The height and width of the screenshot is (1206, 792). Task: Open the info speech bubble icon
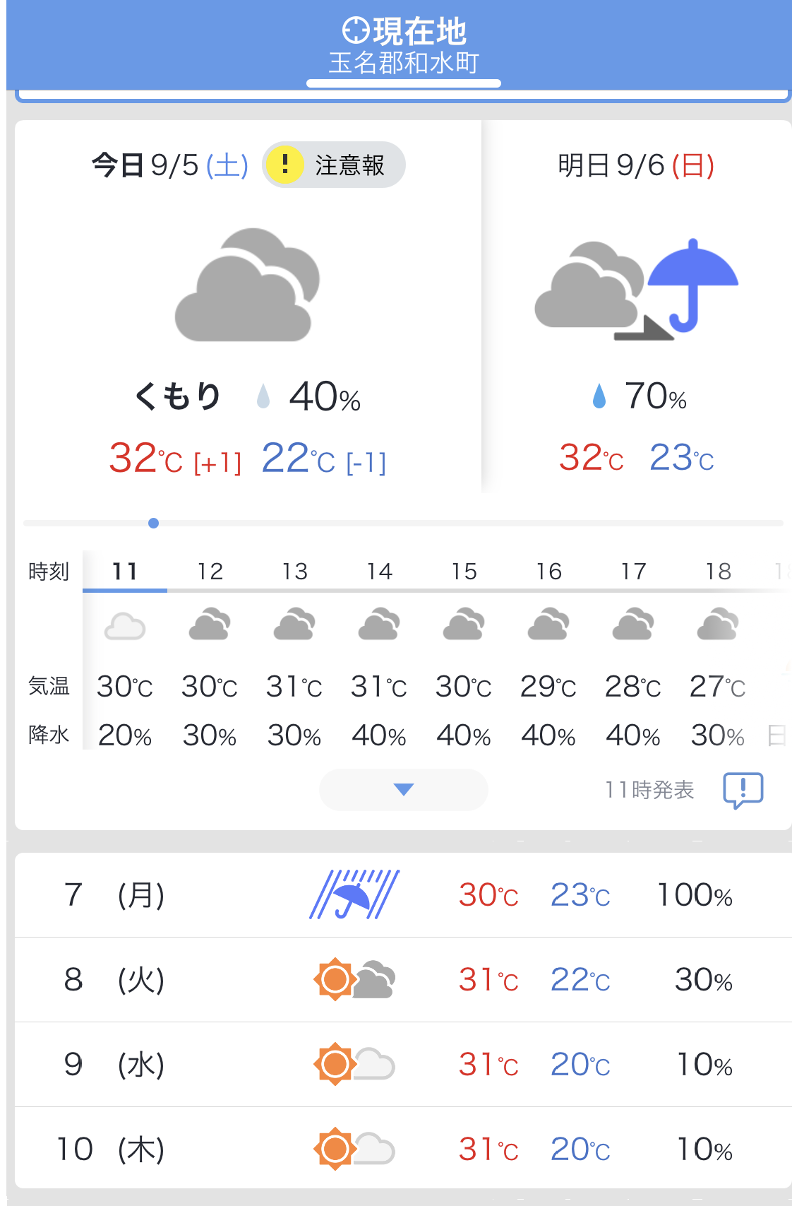coord(743,790)
